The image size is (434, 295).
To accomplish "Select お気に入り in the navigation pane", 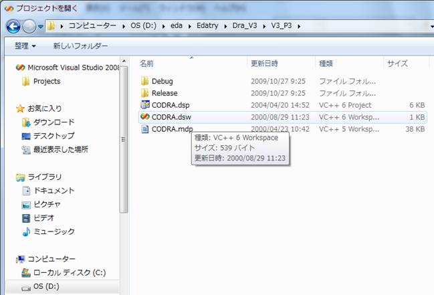I will 45,108.
